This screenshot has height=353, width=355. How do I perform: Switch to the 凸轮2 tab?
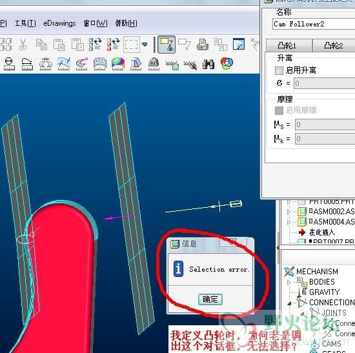[x=334, y=46]
